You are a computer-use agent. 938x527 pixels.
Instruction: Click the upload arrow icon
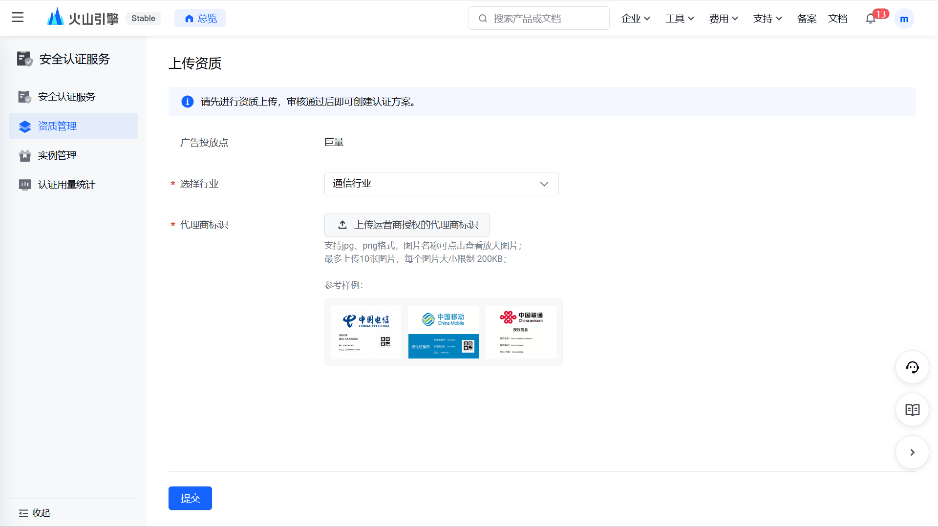(342, 225)
